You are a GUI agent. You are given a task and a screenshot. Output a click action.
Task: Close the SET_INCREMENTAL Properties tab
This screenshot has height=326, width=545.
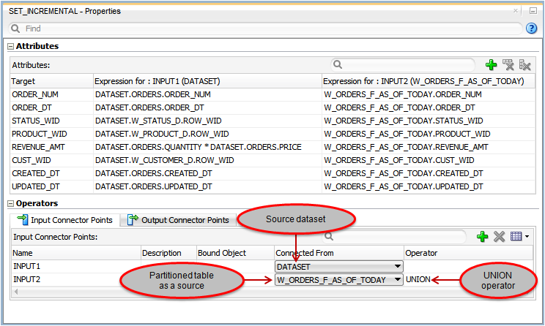pyautogui.click(x=516, y=11)
